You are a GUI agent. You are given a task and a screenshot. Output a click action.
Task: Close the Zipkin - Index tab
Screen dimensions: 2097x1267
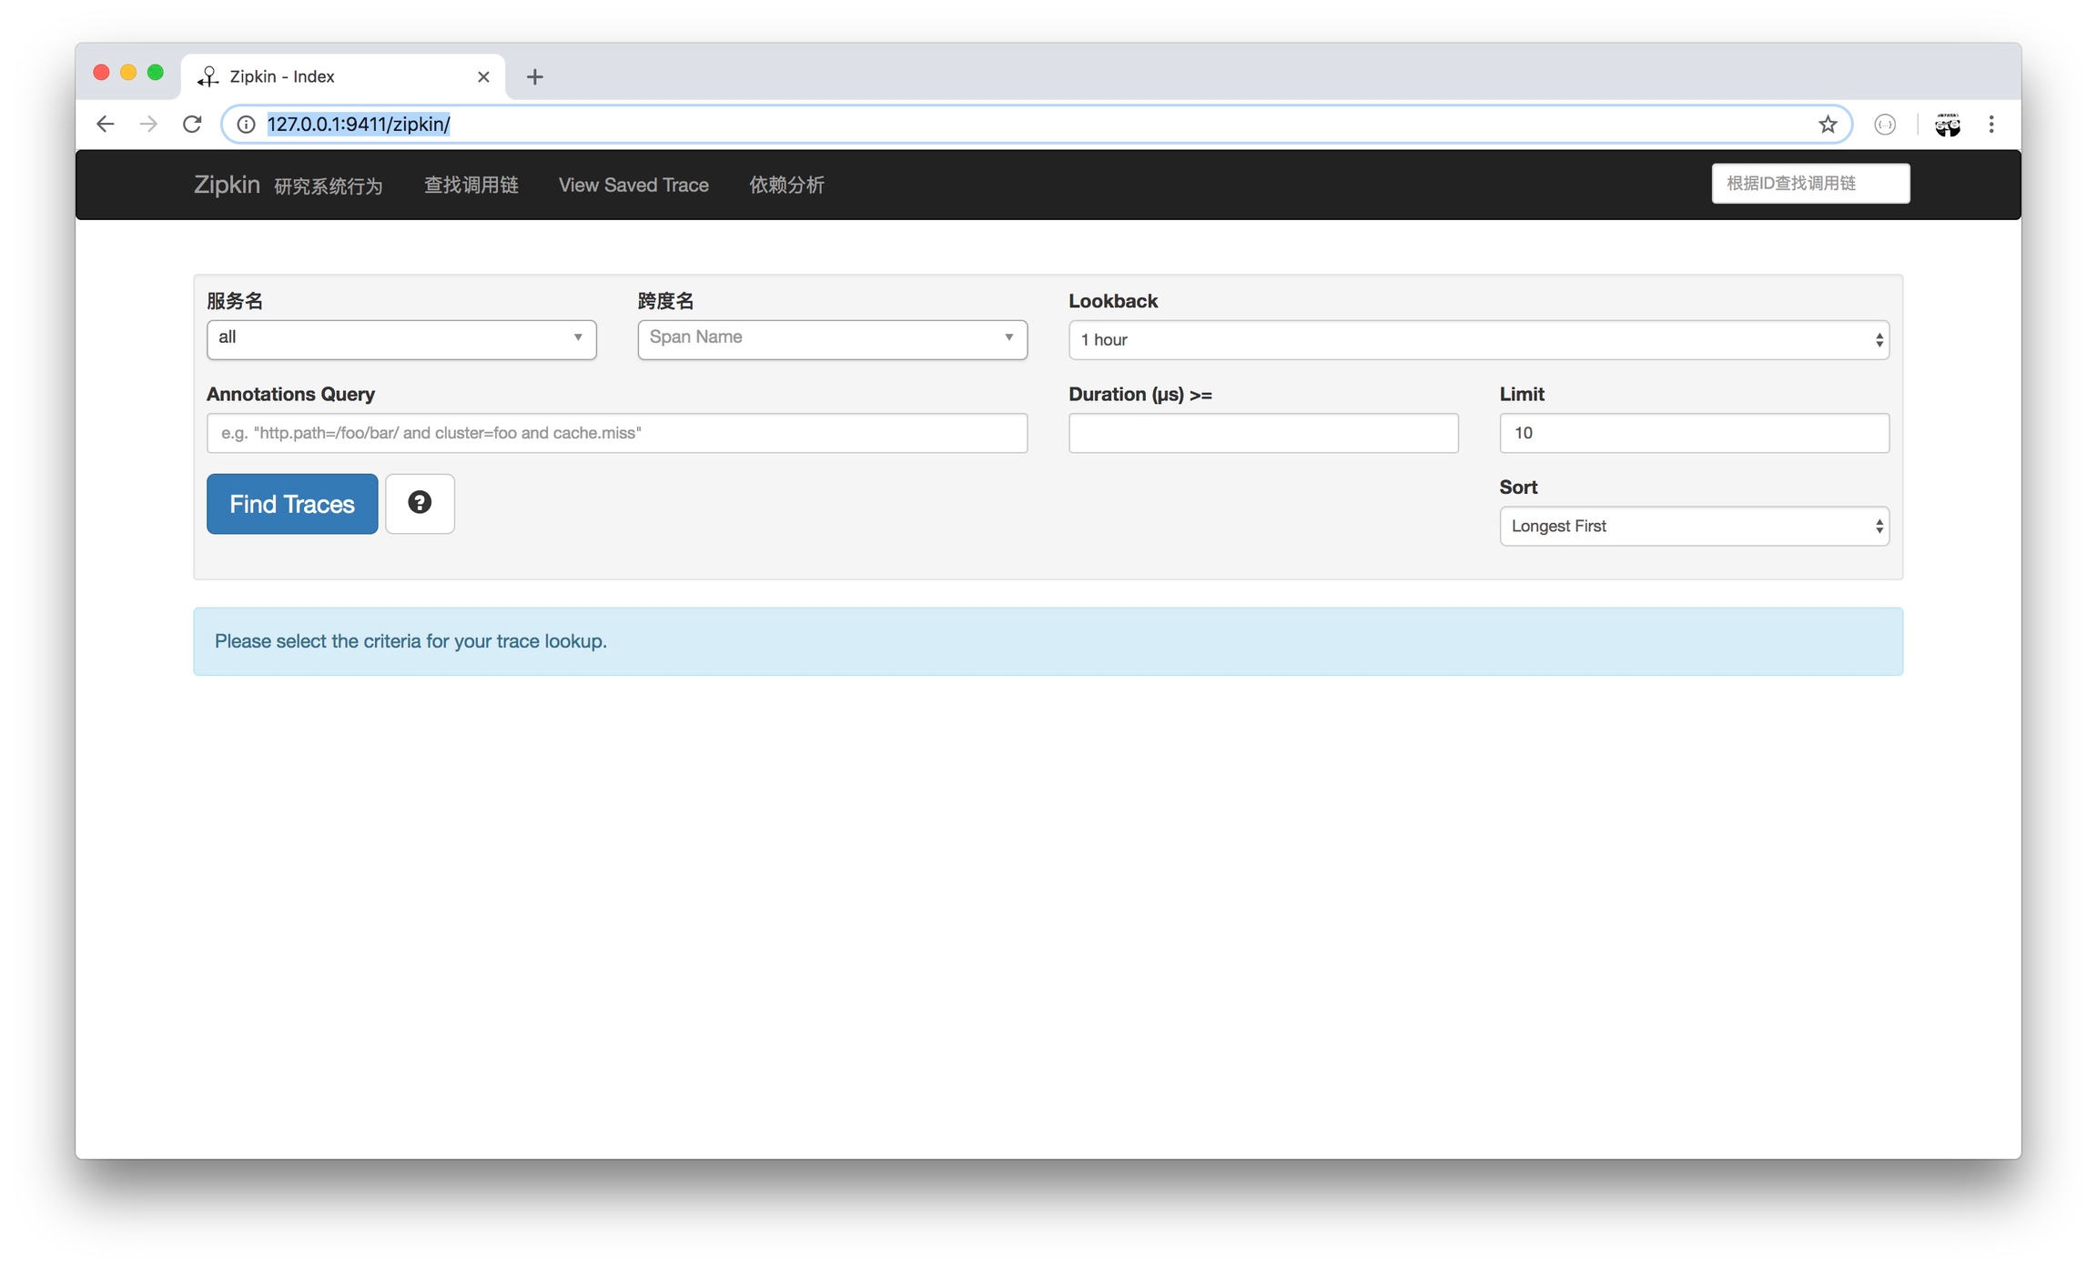coord(483,76)
